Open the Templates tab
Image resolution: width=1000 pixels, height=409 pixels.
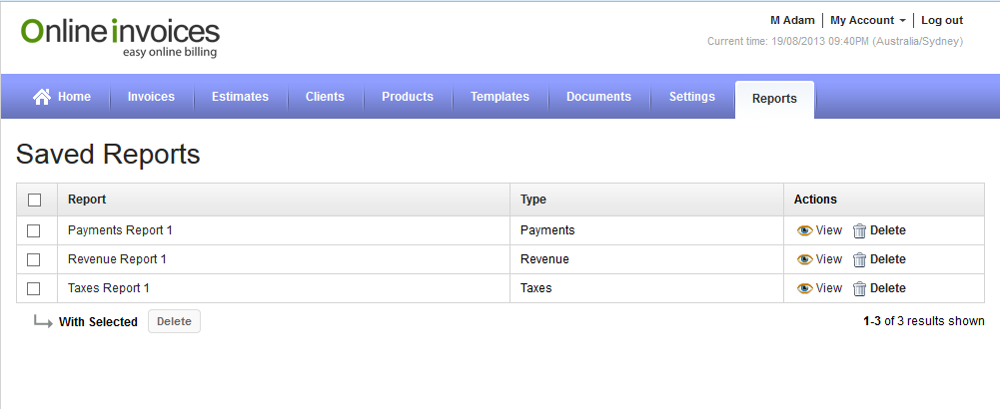[x=500, y=97]
